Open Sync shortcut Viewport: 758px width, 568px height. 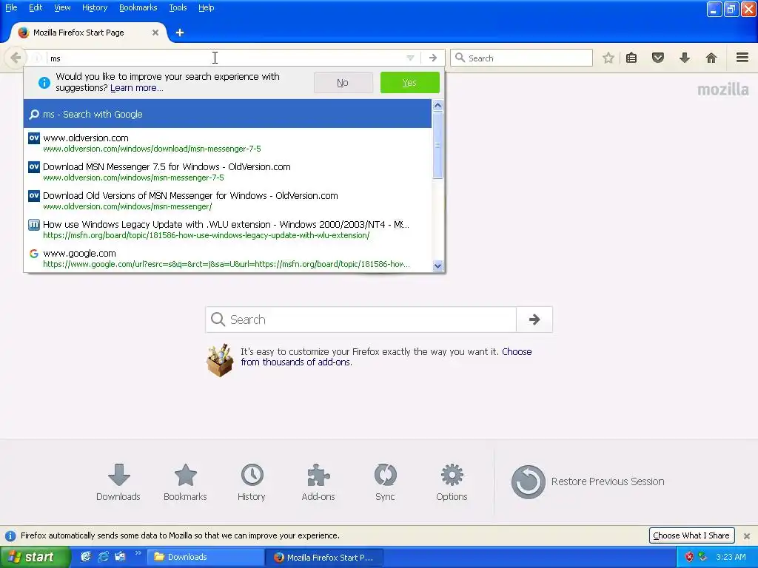pyautogui.click(x=385, y=481)
